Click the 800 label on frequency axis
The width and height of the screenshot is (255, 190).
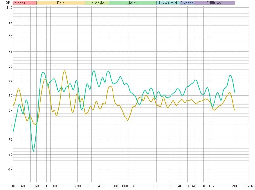coord(125,186)
